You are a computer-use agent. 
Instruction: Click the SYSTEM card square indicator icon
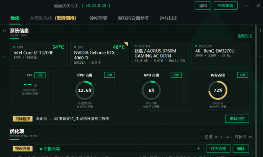pos(135,46)
